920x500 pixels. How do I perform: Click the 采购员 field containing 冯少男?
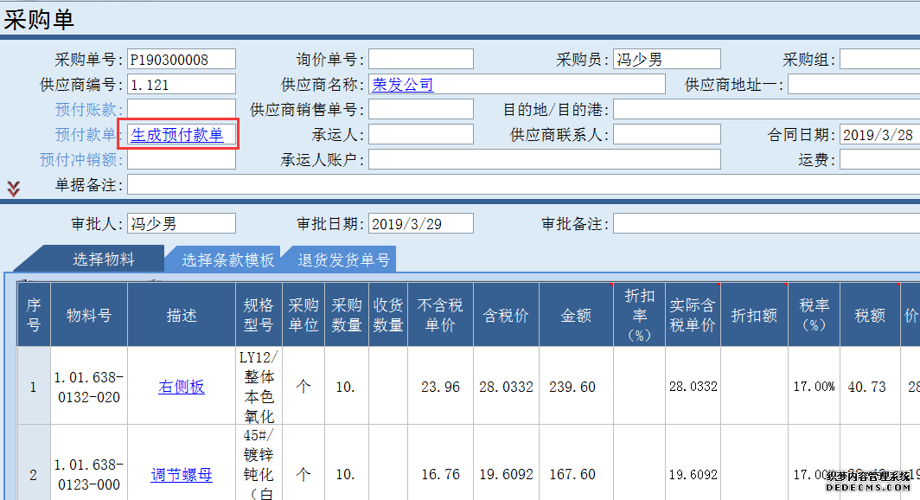click(667, 60)
